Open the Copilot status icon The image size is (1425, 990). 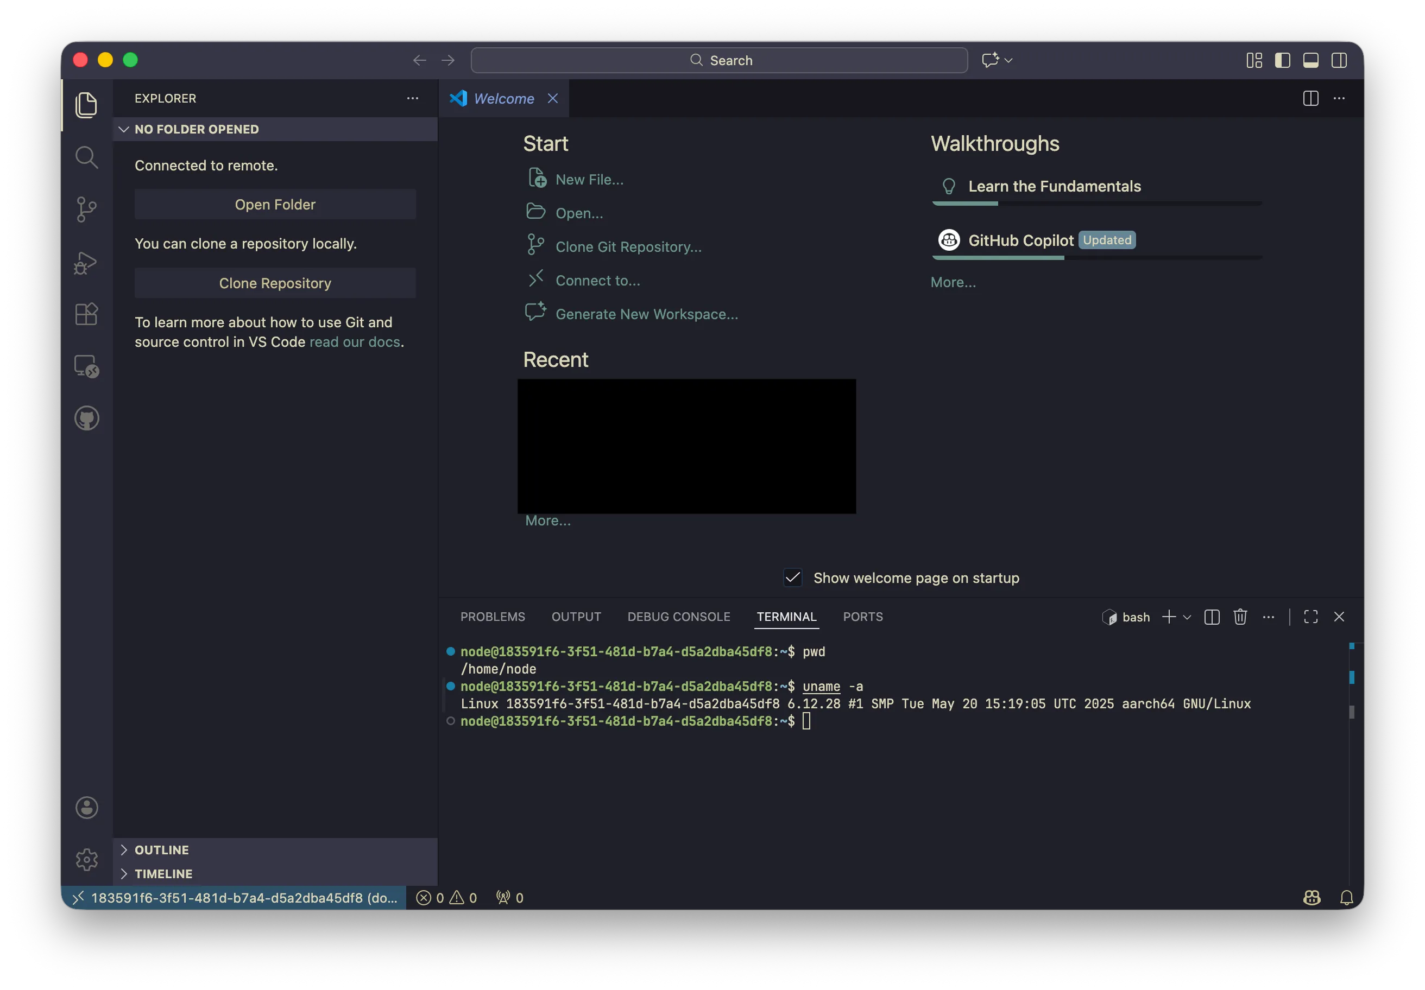1311,898
